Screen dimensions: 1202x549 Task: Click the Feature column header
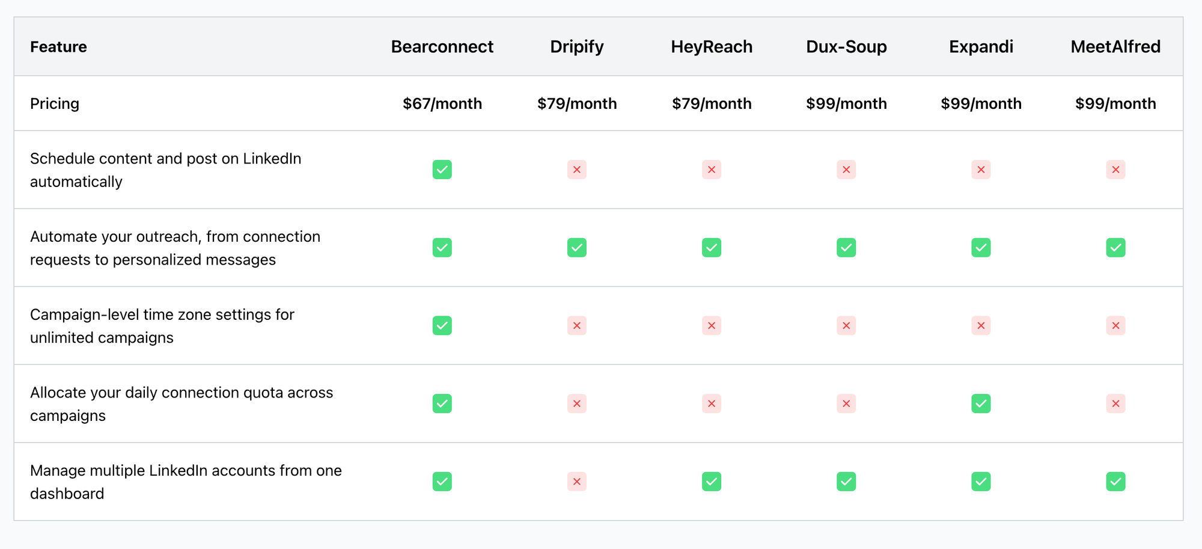click(x=58, y=47)
